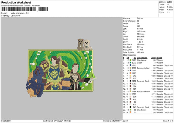Click the Trims value 113
Image resolution: width=174 pixels, height=123 pixels.
138,26
